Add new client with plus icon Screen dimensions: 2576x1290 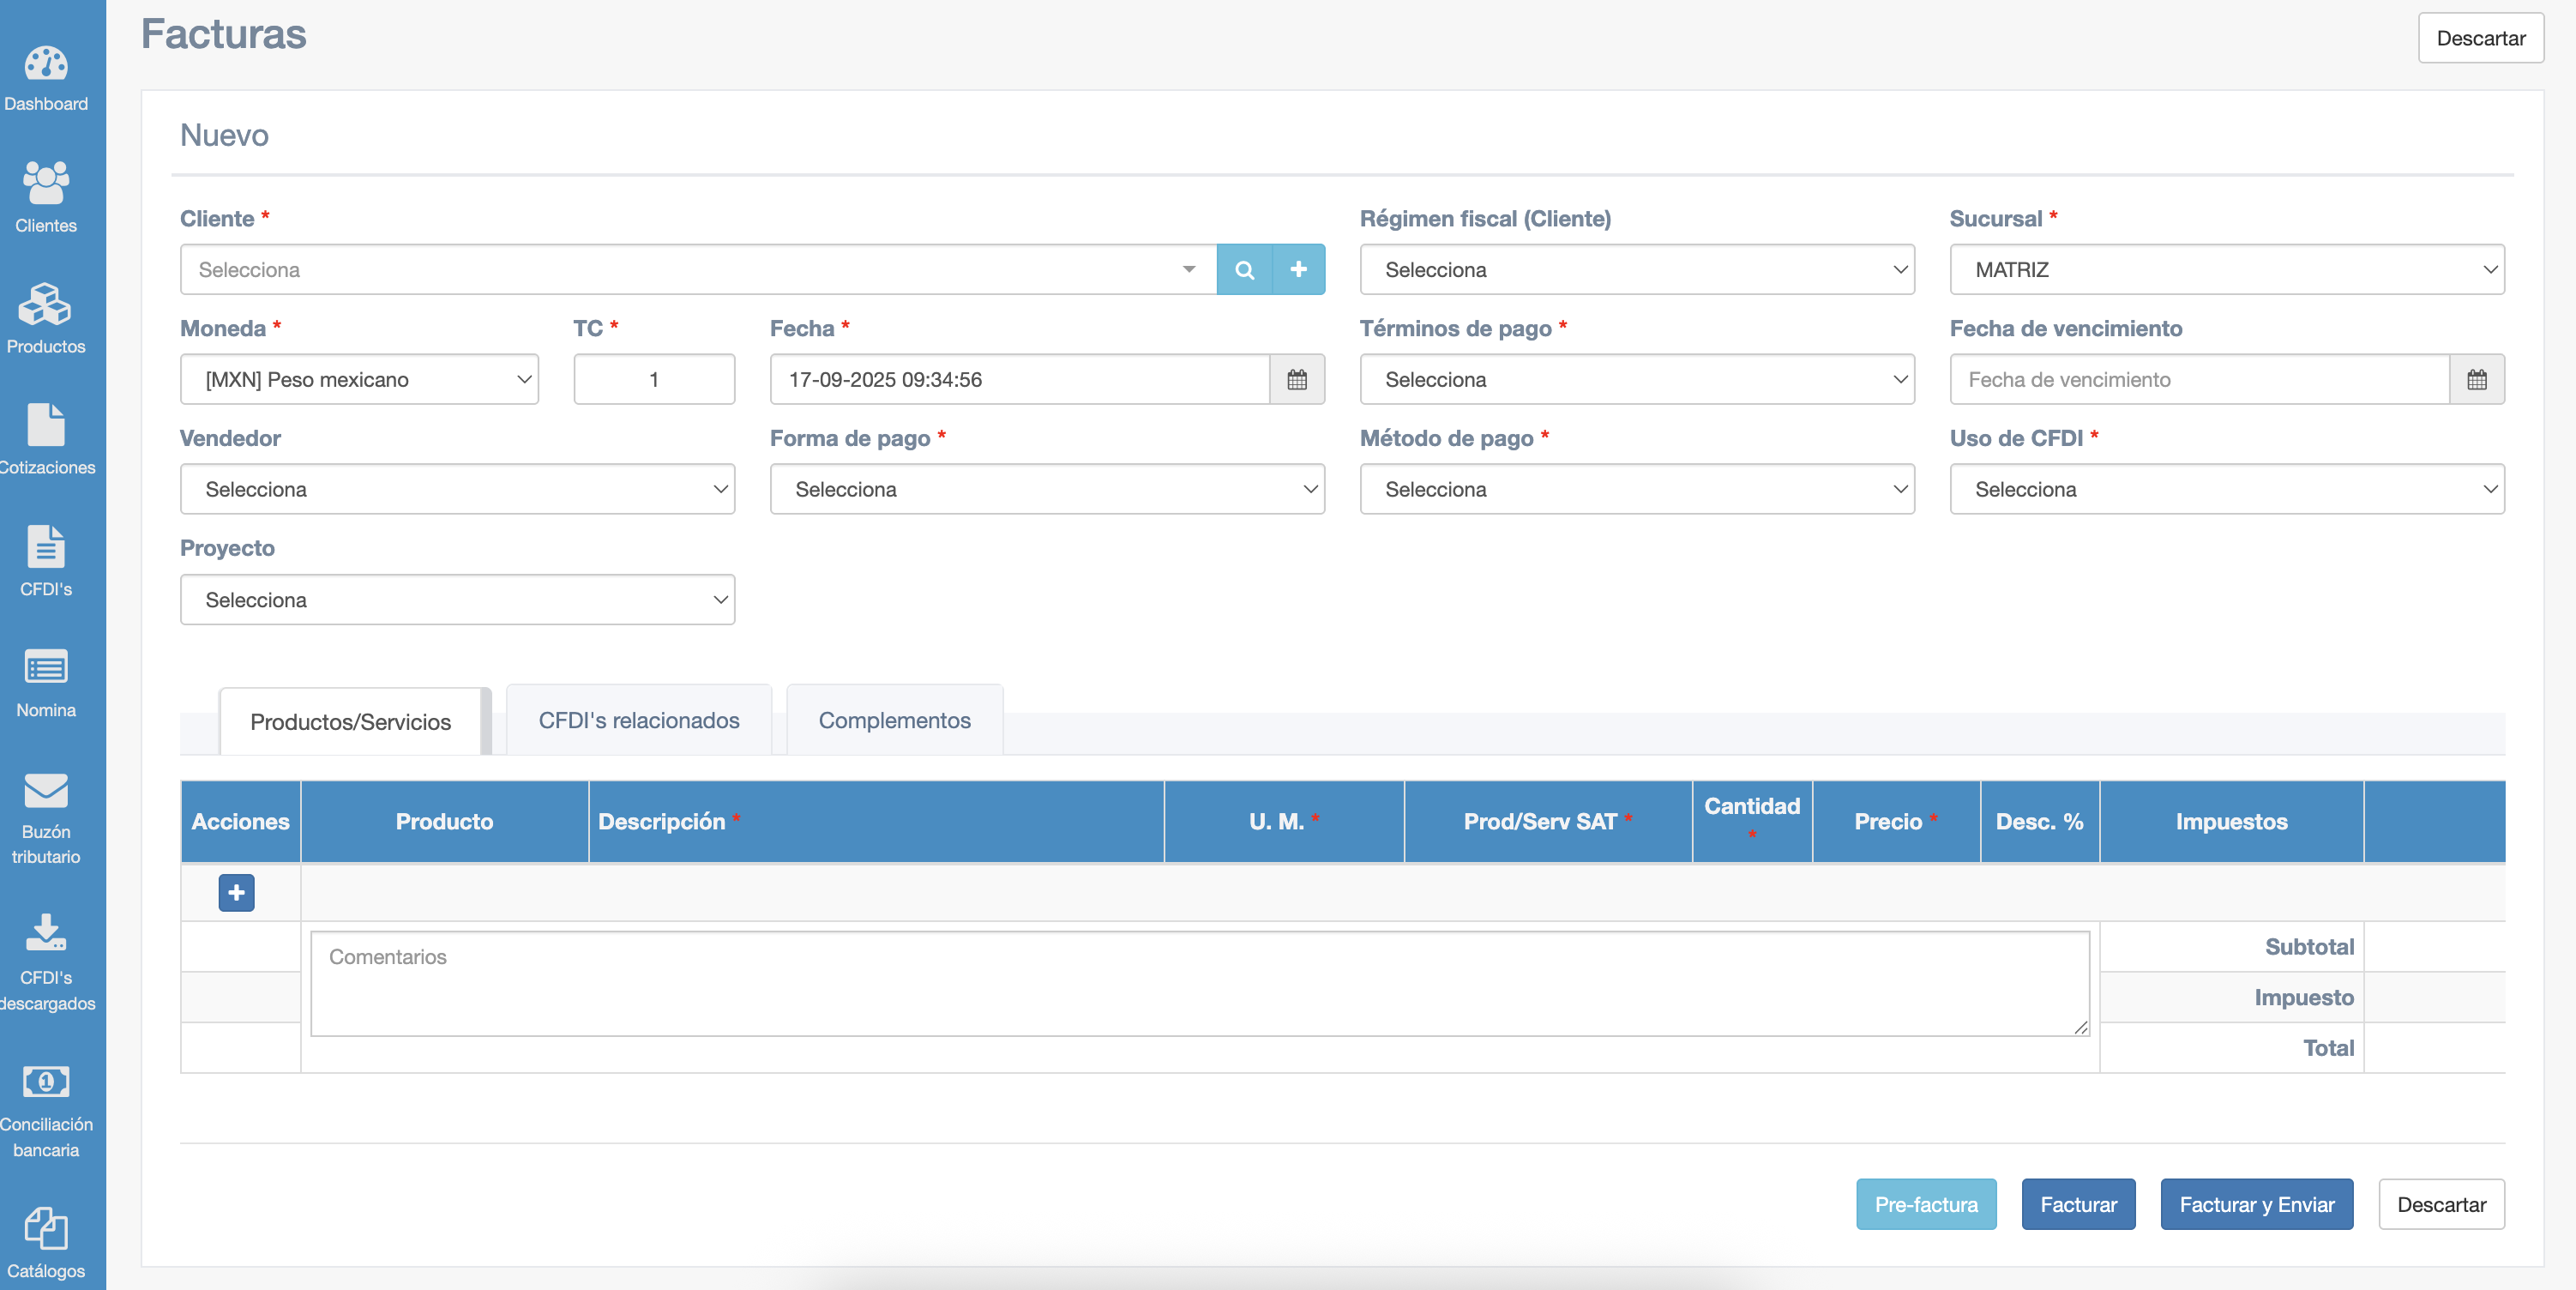pyautogui.click(x=1298, y=270)
